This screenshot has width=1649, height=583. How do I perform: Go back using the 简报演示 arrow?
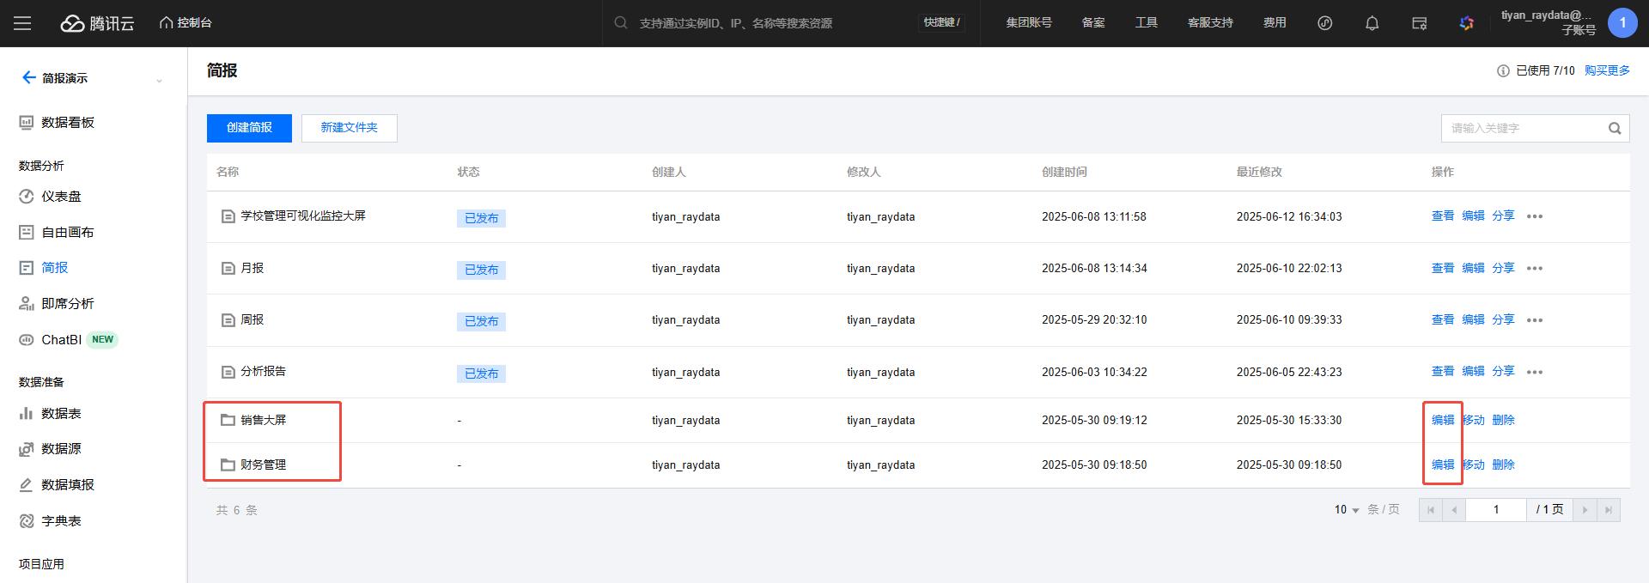click(28, 78)
